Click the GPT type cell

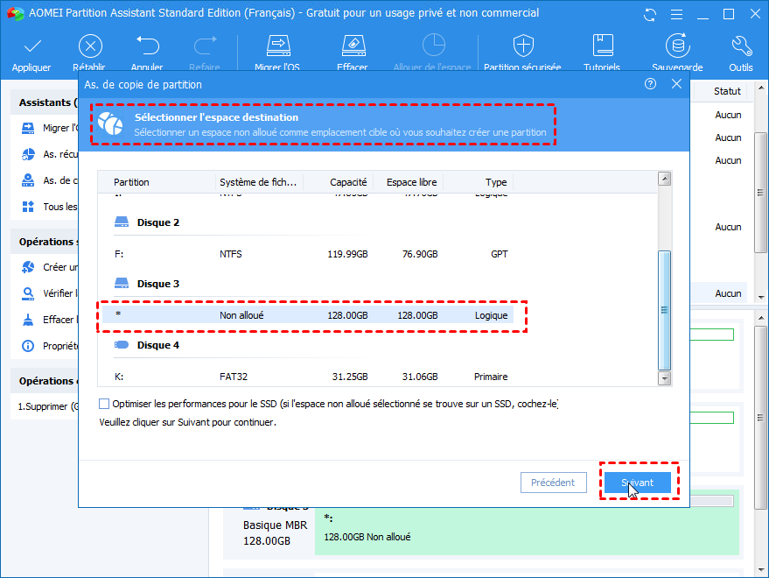coord(500,254)
